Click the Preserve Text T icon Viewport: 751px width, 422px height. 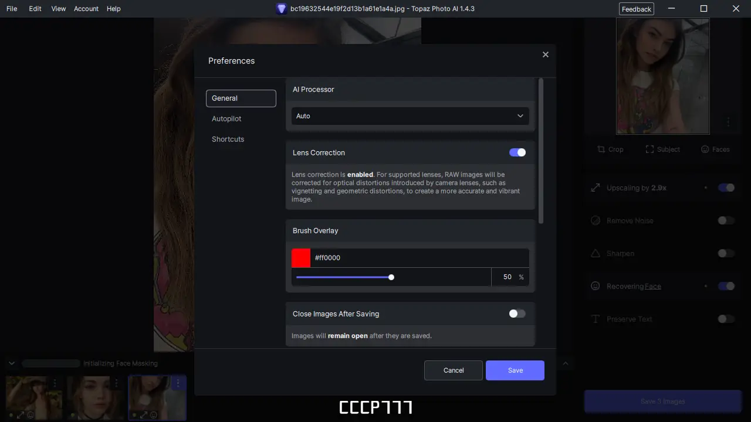point(596,319)
